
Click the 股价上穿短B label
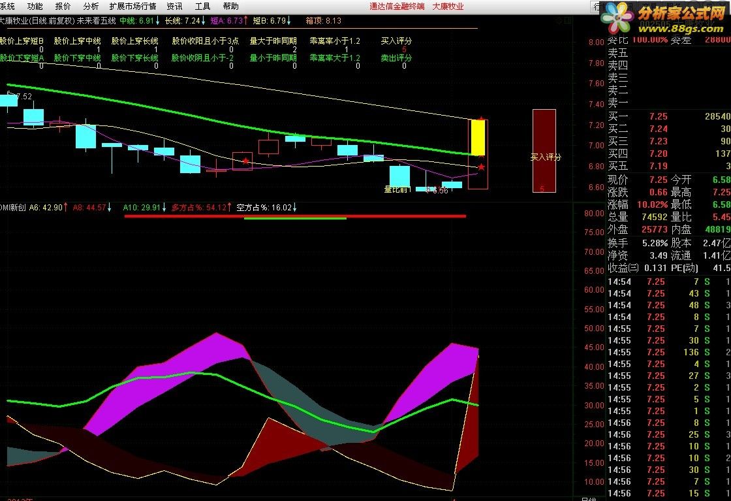(22, 41)
